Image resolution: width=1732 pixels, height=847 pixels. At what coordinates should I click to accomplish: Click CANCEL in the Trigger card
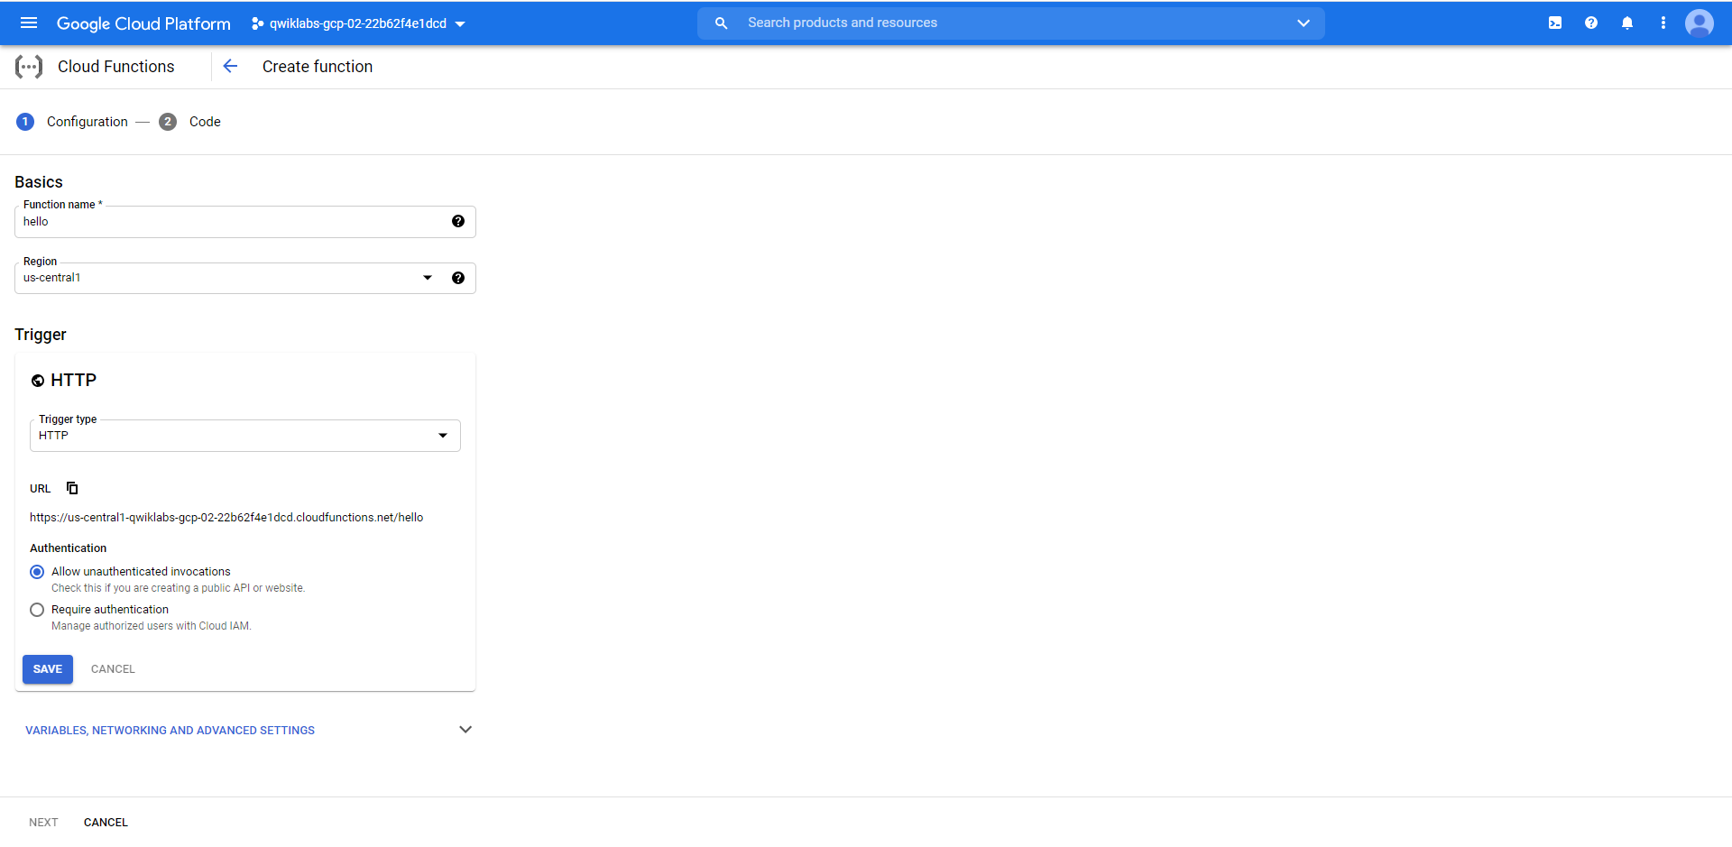[113, 669]
